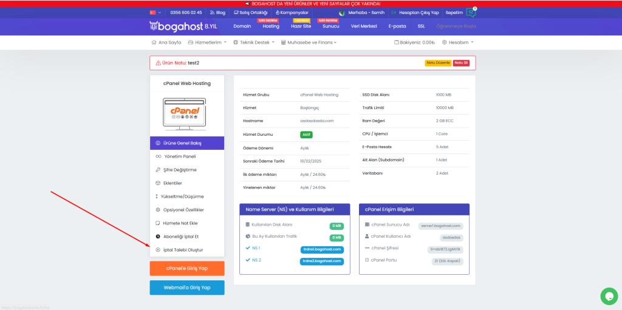622x310 pixels.
Task: Click the person icon beside cPanel Kullanıcı Adı
Action: (367, 236)
